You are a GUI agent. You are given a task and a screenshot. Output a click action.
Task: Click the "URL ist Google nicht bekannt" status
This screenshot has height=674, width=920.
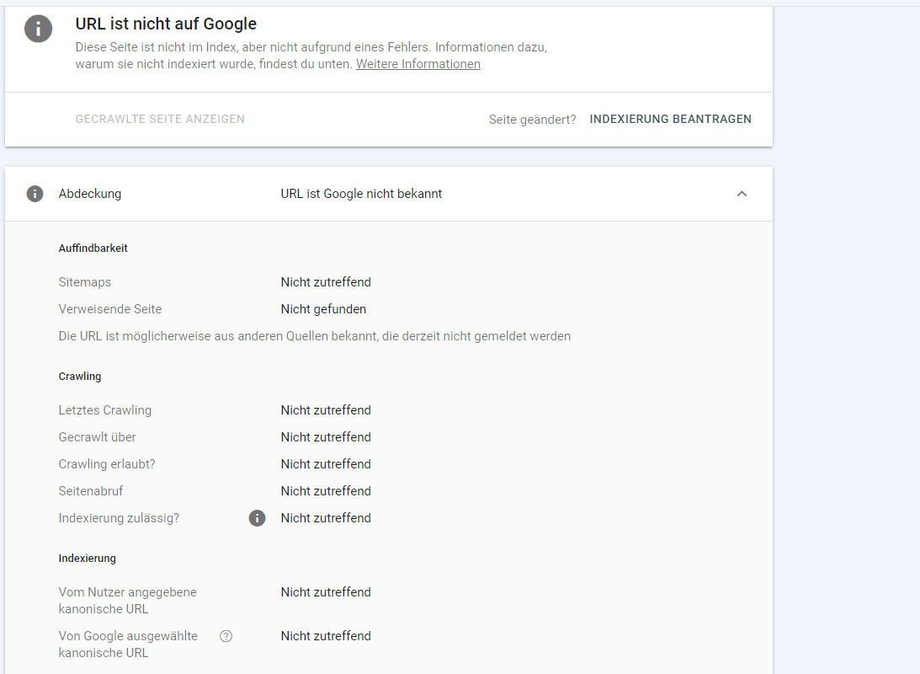(x=361, y=194)
